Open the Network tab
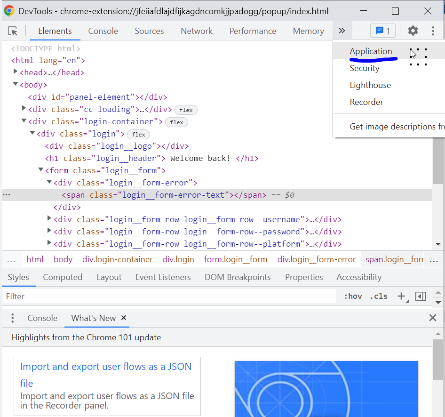 point(197,31)
